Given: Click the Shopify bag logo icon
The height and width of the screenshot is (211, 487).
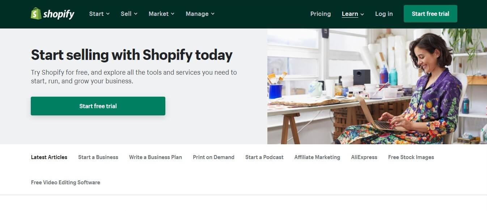Looking at the screenshot, I should [x=36, y=14].
